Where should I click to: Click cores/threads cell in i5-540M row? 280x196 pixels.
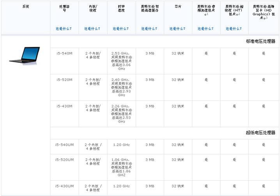(x=93, y=55)
